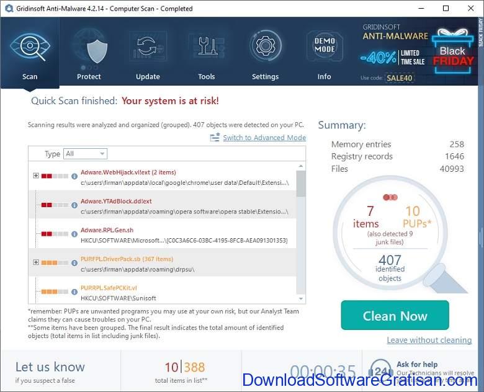
Task: Click the results list scrollbar thumb
Action: (301, 184)
